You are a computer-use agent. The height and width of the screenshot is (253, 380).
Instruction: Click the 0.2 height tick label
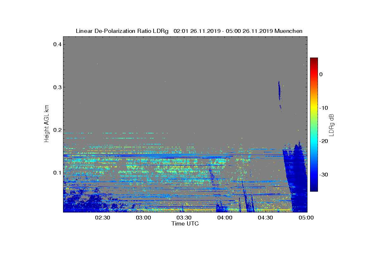coord(57,130)
